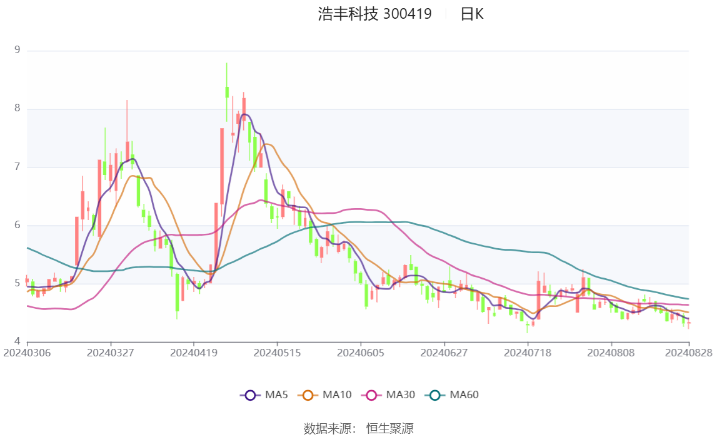Screen dimensions: 717x437
Task: Click the 数据来源: 恒生聚源 source text
Action: pyautogui.click(x=359, y=428)
